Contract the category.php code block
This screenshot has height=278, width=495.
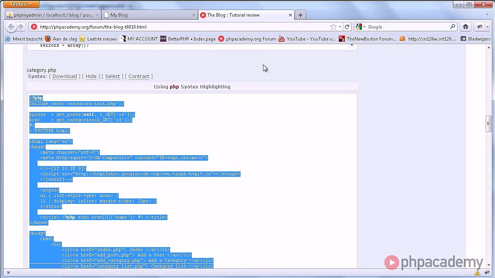coord(139,76)
